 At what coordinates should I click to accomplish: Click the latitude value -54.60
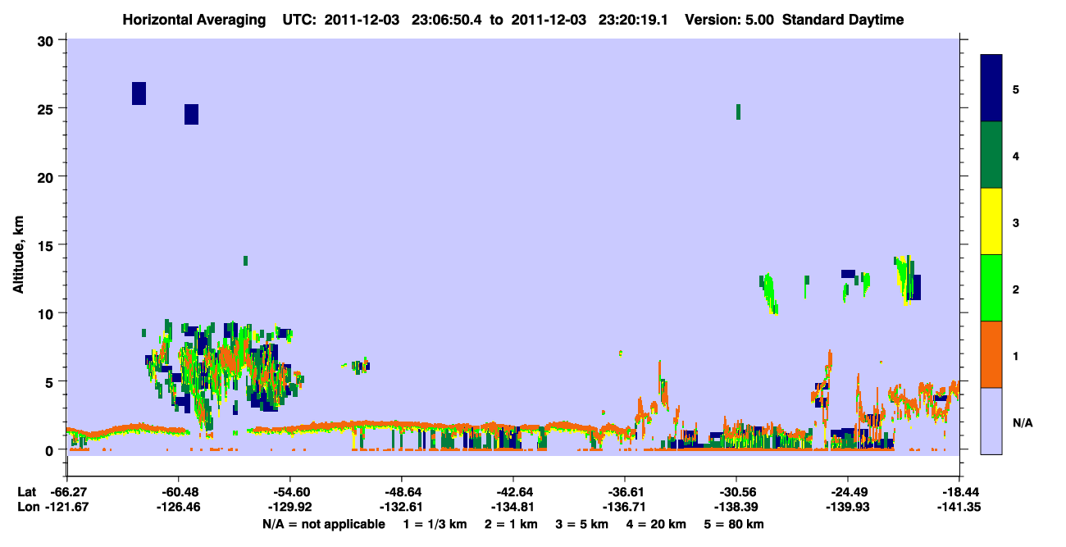(291, 491)
